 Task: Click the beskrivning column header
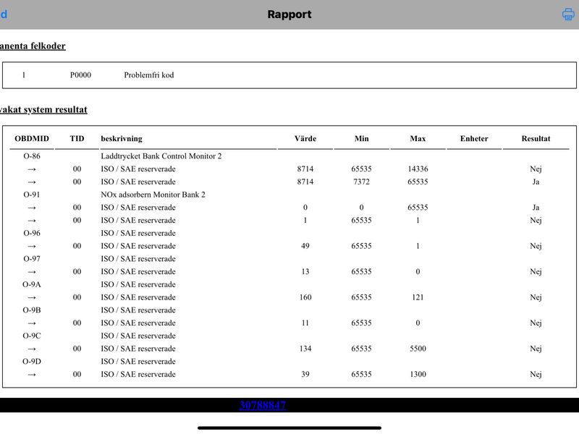(x=122, y=139)
